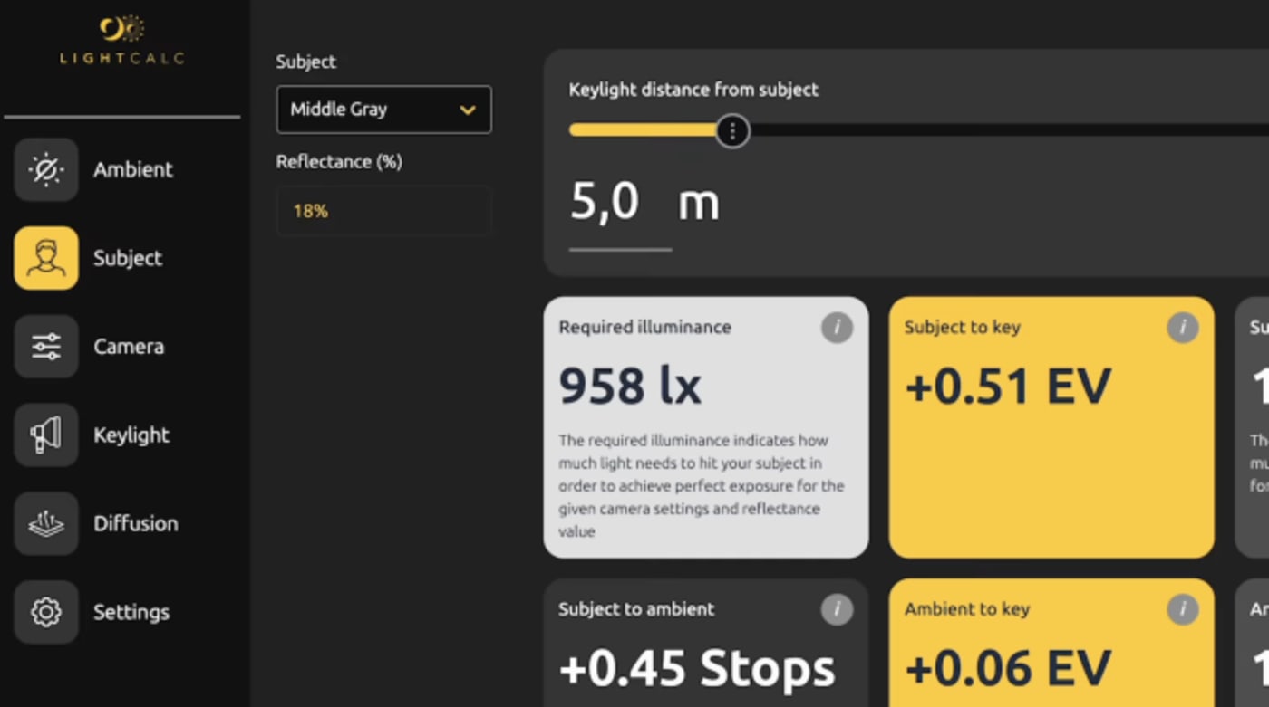Select the Subject person icon
The image size is (1269, 707).
click(x=46, y=258)
